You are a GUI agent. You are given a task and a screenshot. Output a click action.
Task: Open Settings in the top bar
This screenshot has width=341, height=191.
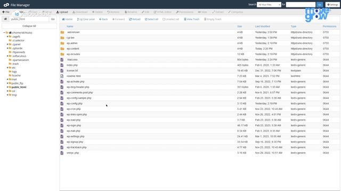[332, 5]
